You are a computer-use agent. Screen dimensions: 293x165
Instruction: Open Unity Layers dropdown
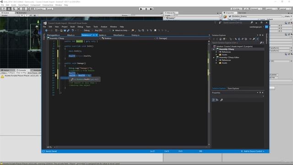pyautogui.click(x=271, y=9)
